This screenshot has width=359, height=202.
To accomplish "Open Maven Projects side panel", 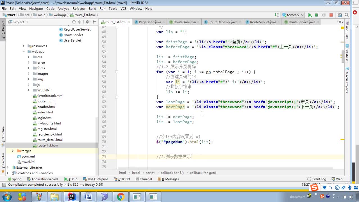I will coord(347,80).
